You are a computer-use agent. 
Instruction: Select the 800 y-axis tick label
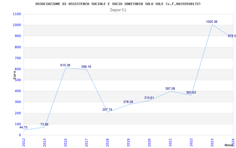[18, 47]
